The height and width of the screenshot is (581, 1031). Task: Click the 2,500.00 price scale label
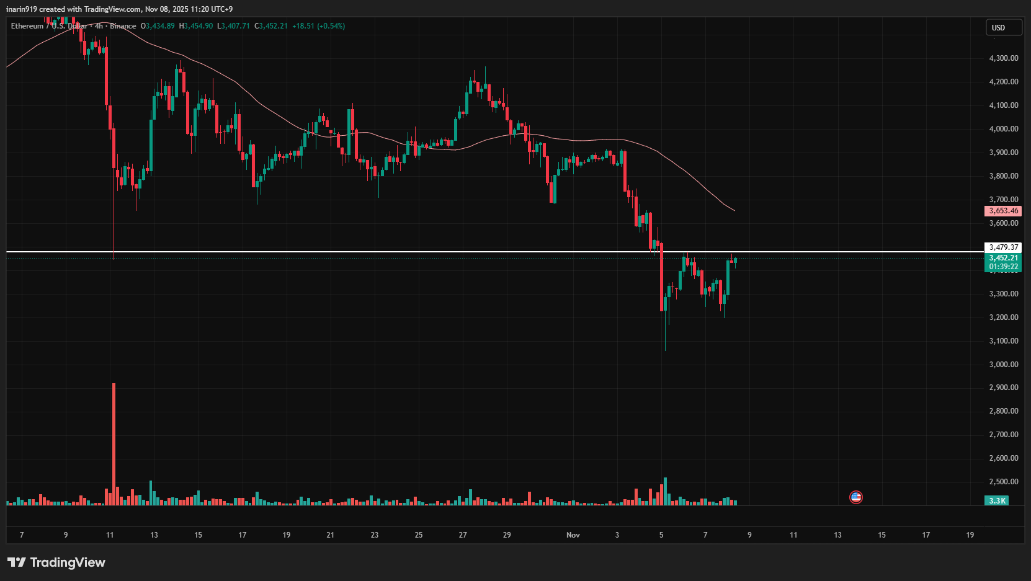click(x=1003, y=482)
